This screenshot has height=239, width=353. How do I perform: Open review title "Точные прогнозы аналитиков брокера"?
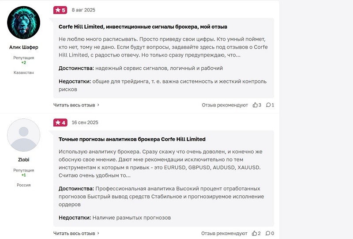132,139
